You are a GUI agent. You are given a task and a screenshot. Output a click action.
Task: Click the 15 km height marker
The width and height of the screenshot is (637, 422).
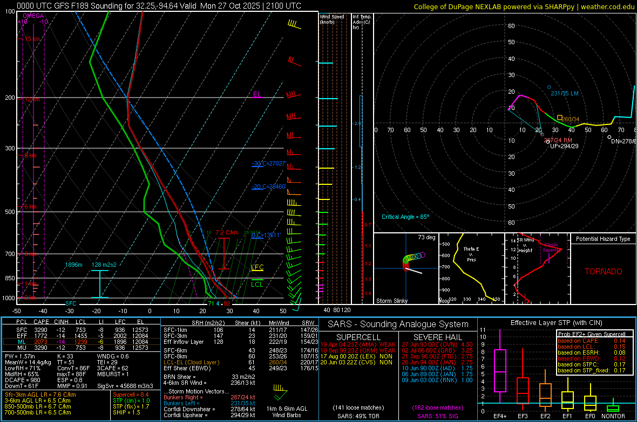point(32,39)
